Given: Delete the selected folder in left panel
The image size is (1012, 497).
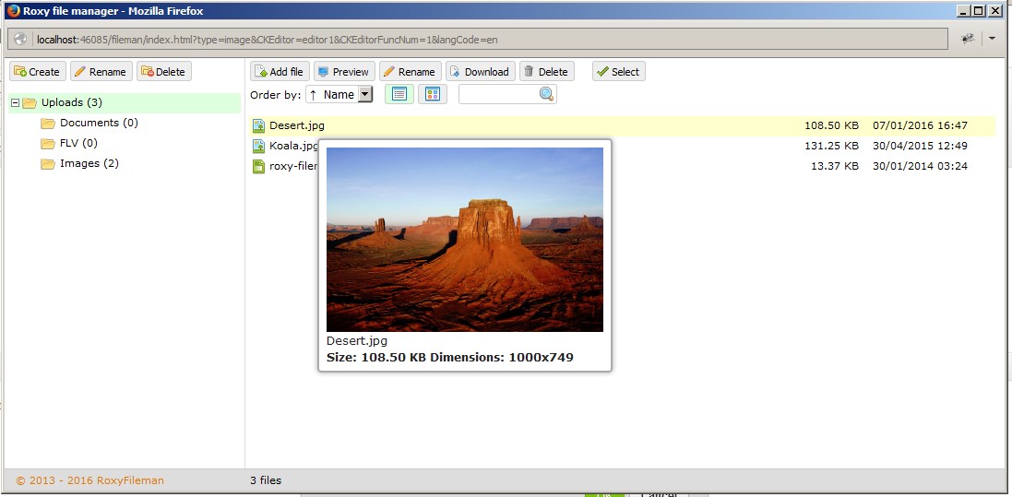Looking at the screenshot, I should coord(164,72).
